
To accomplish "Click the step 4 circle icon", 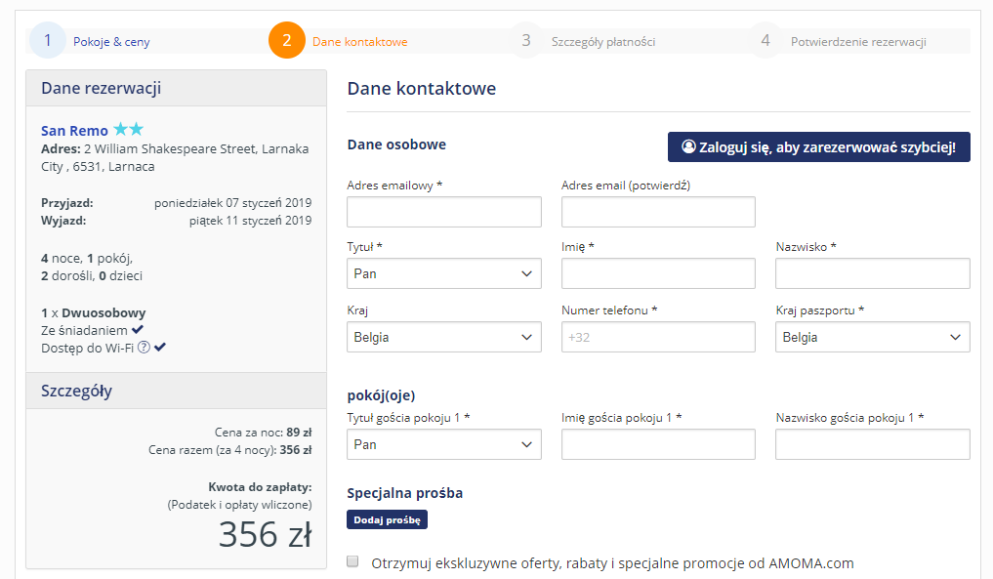I will point(765,41).
